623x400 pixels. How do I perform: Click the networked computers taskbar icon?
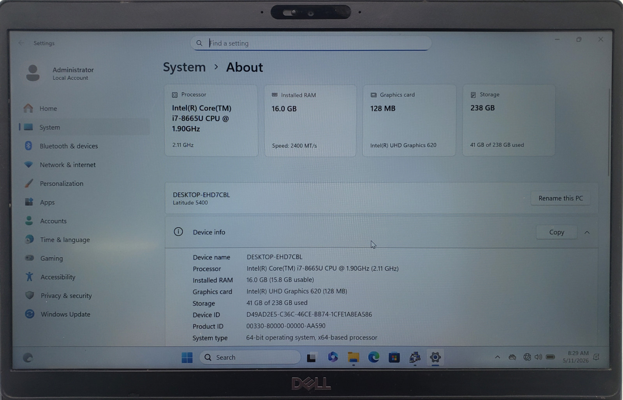click(x=415, y=357)
